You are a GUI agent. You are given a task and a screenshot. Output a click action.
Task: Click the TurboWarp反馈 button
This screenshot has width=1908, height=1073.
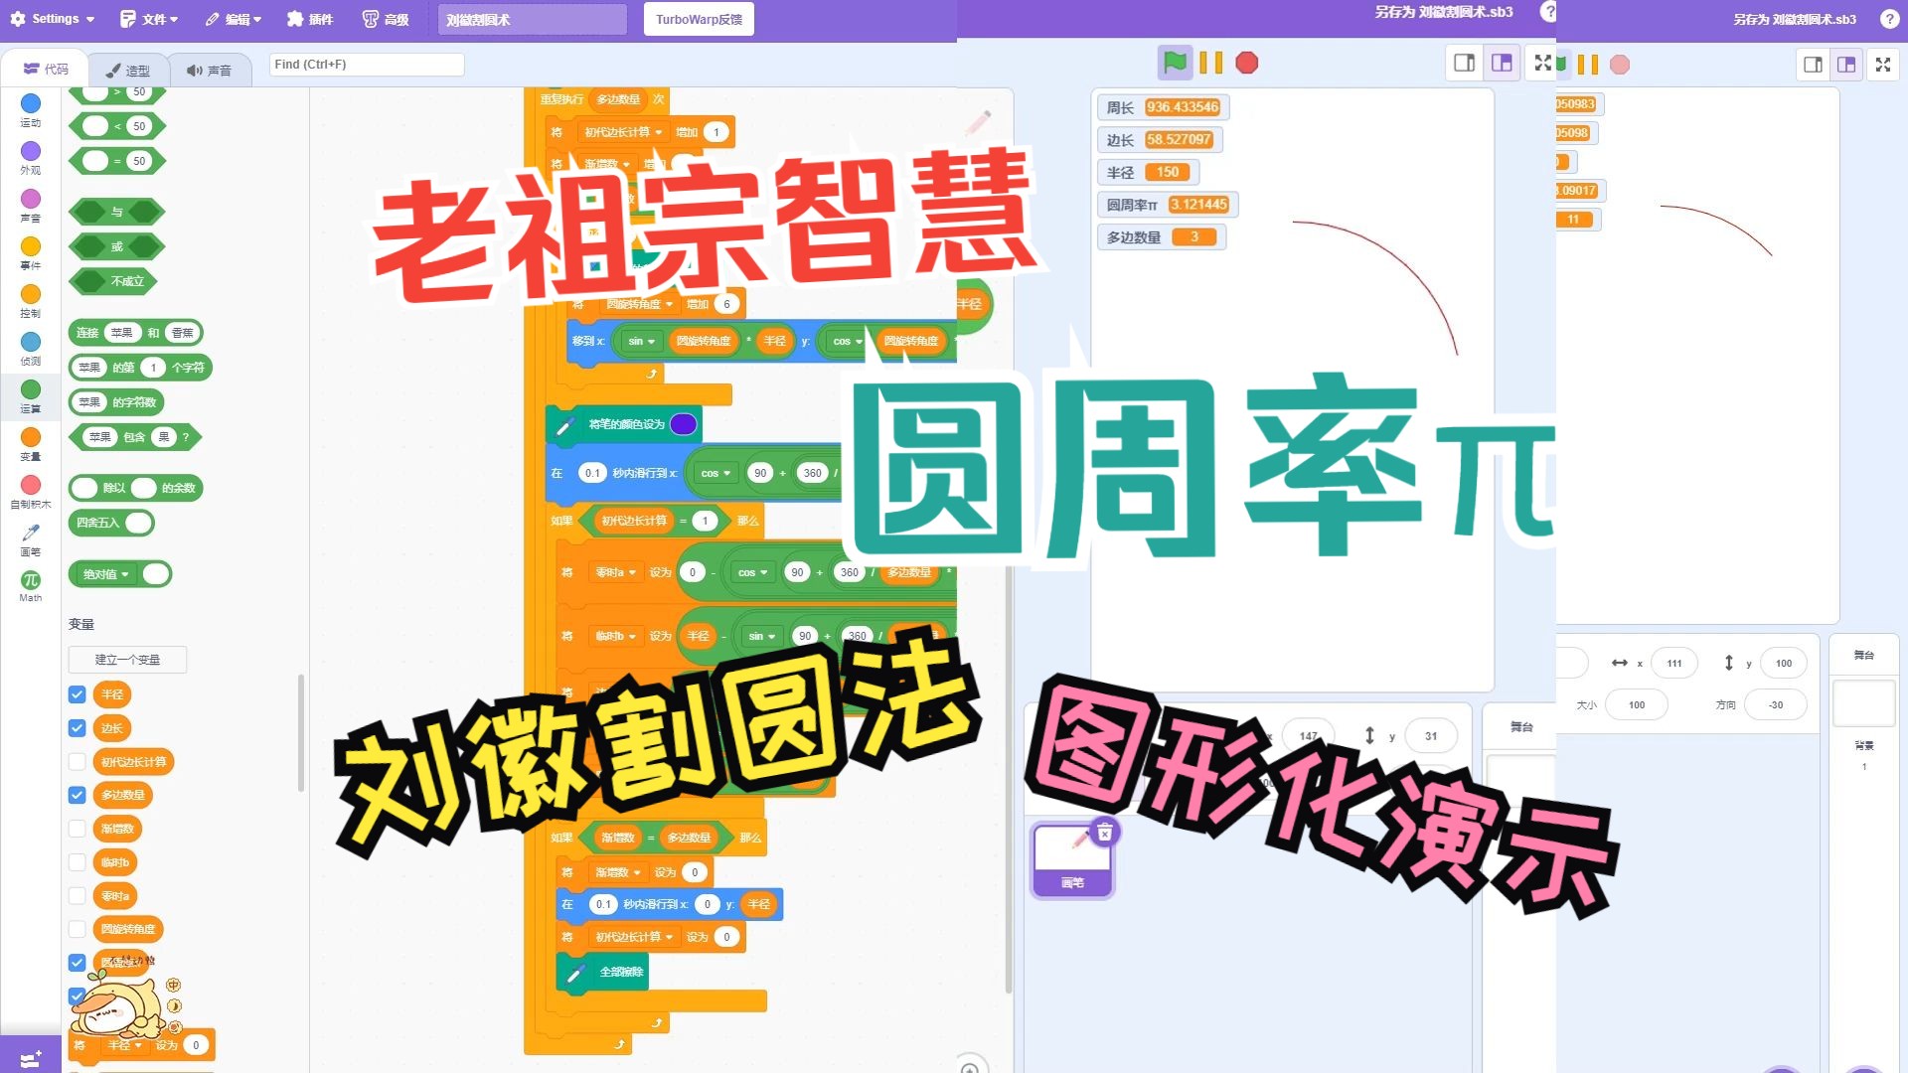[699, 19]
